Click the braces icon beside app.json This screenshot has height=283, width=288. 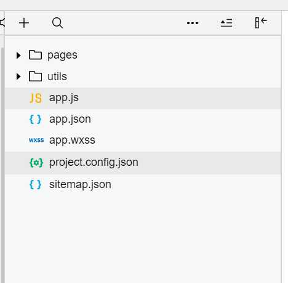[35, 119]
